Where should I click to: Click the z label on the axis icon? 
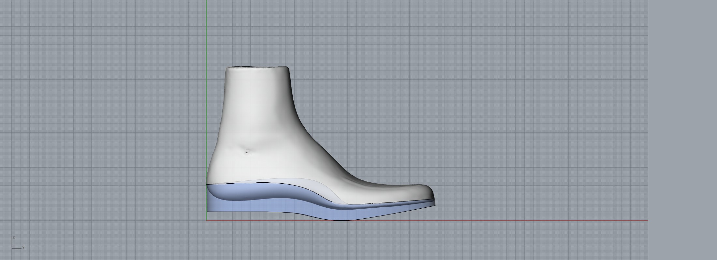point(14,238)
